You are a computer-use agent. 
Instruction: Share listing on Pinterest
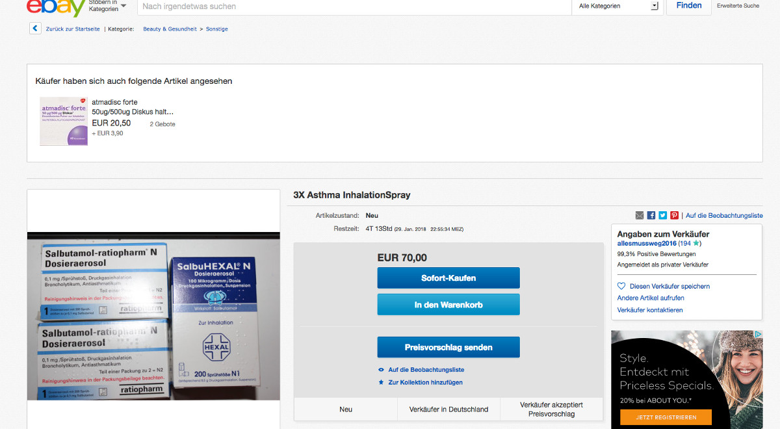[x=674, y=216]
